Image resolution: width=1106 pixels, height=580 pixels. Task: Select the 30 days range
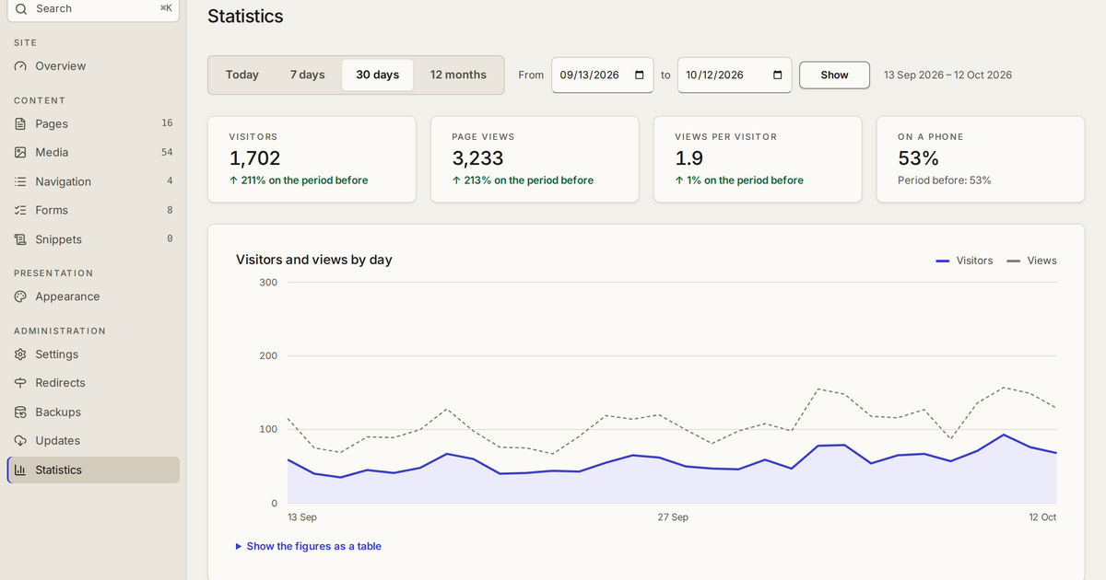[x=378, y=75]
